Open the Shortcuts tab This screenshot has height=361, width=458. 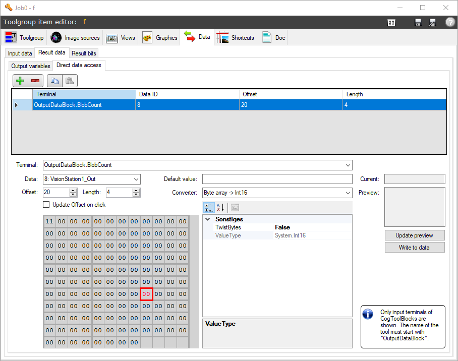tap(236, 38)
